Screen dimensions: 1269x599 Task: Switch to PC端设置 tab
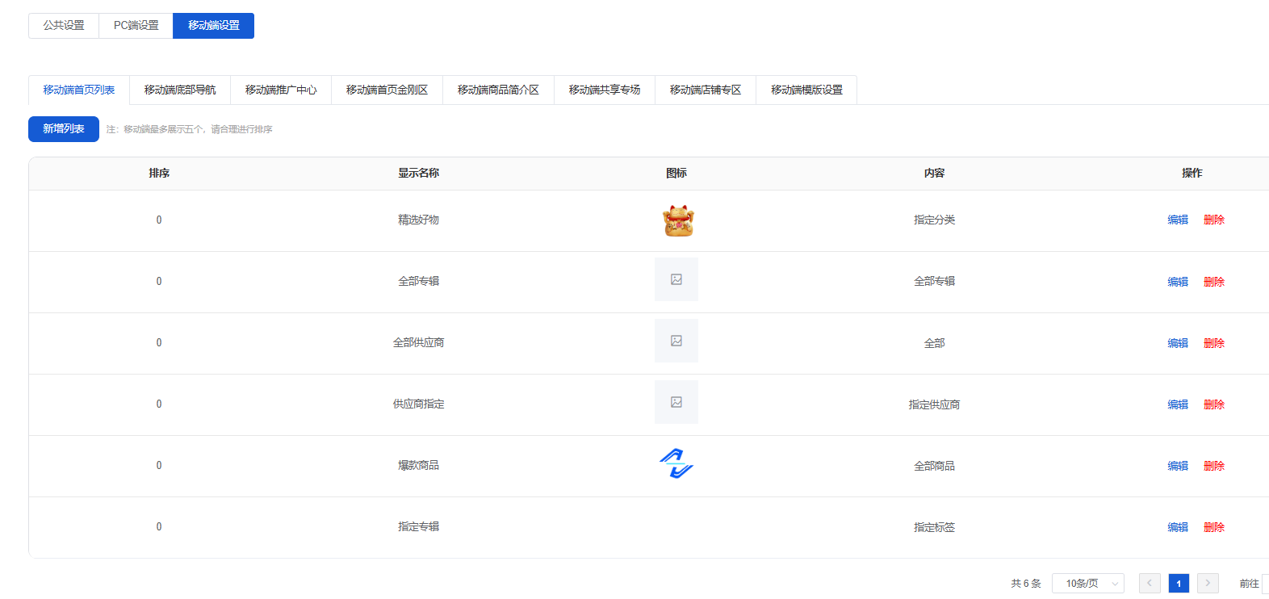click(x=136, y=26)
